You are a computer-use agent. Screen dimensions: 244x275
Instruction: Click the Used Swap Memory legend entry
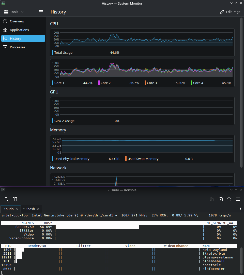point(143,159)
